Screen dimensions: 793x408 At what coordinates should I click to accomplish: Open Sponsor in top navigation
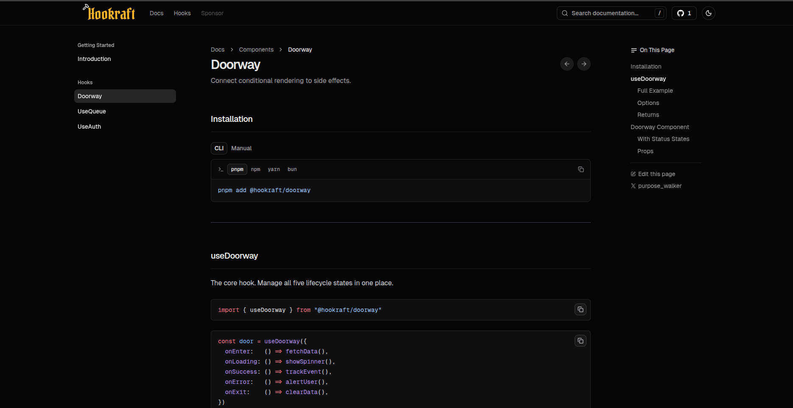pos(212,13)
